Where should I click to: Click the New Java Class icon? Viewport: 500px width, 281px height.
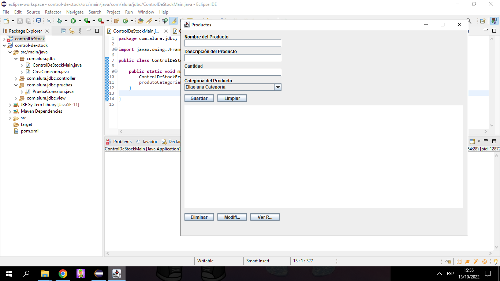pyautogui.click(x=126, y=21)
